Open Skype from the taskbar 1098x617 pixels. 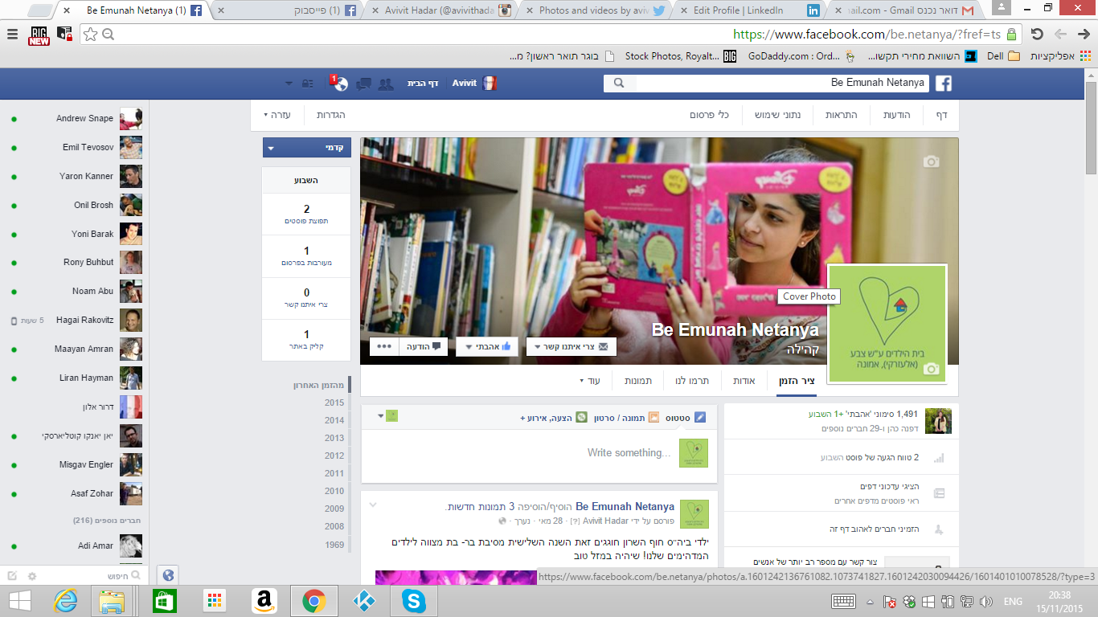click(414, 600)
